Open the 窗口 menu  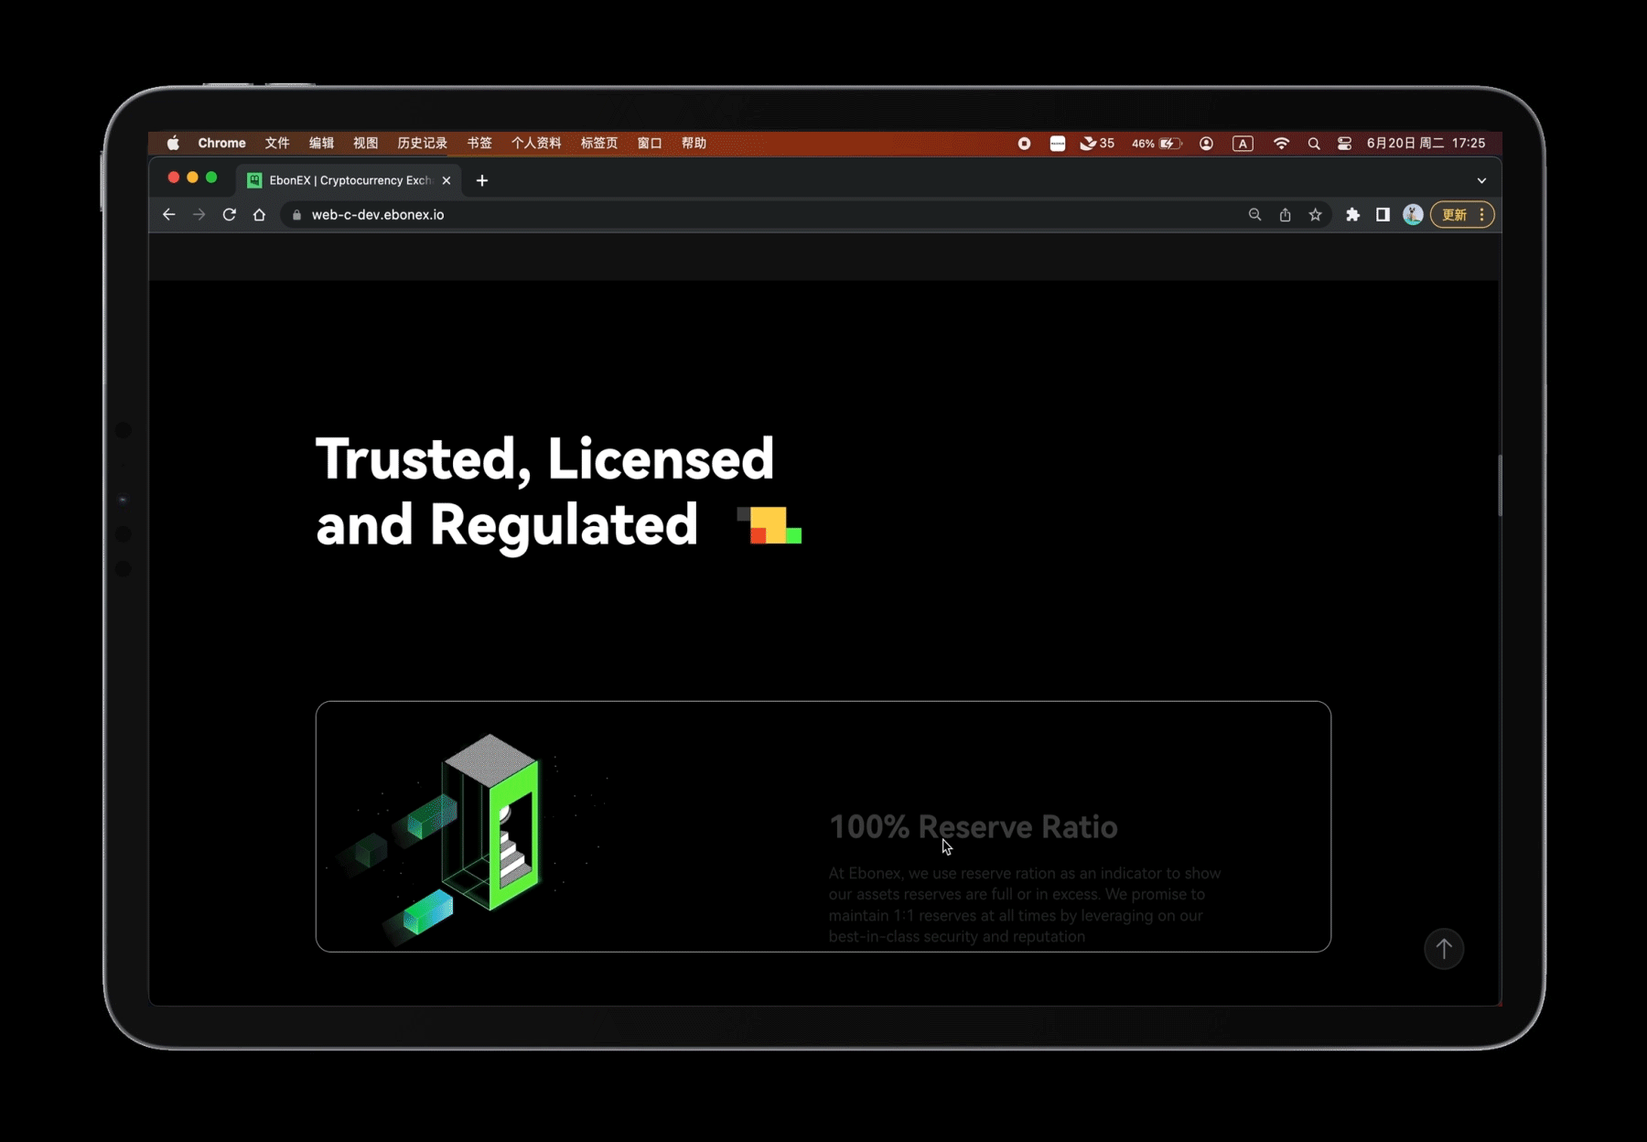click(x=650, y=143)
